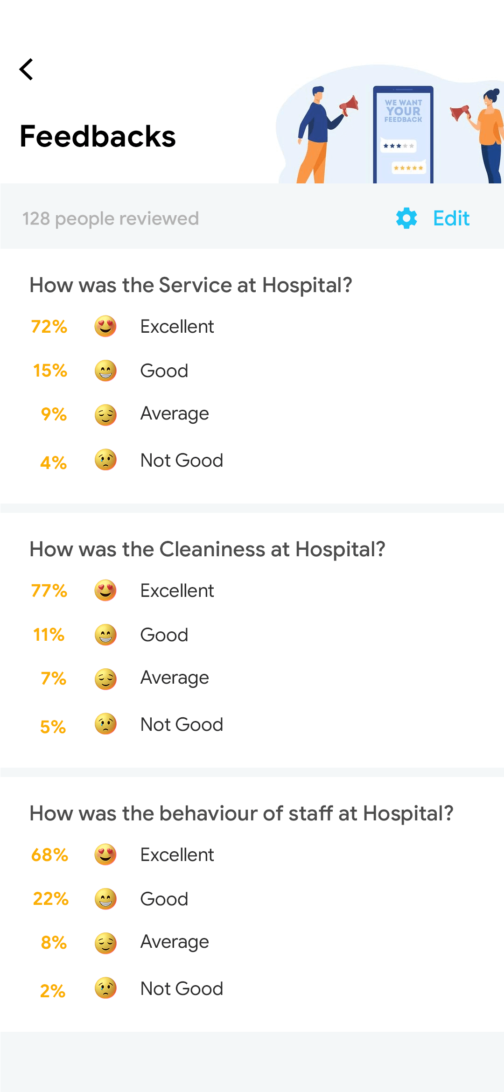Screen dimensions: 504x1092
Task: Select the grinning emoji for Cleaniness
Action: tap(105, 635)
